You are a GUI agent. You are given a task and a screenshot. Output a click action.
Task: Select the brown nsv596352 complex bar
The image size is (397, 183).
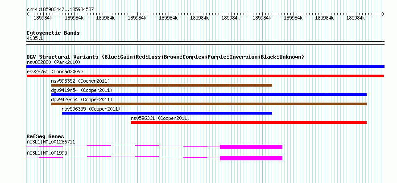click(x=161, y=85)
